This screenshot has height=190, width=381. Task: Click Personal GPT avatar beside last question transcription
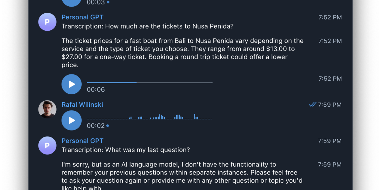(x=47, y=145)
